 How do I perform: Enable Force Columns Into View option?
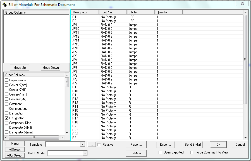(192, 152)
